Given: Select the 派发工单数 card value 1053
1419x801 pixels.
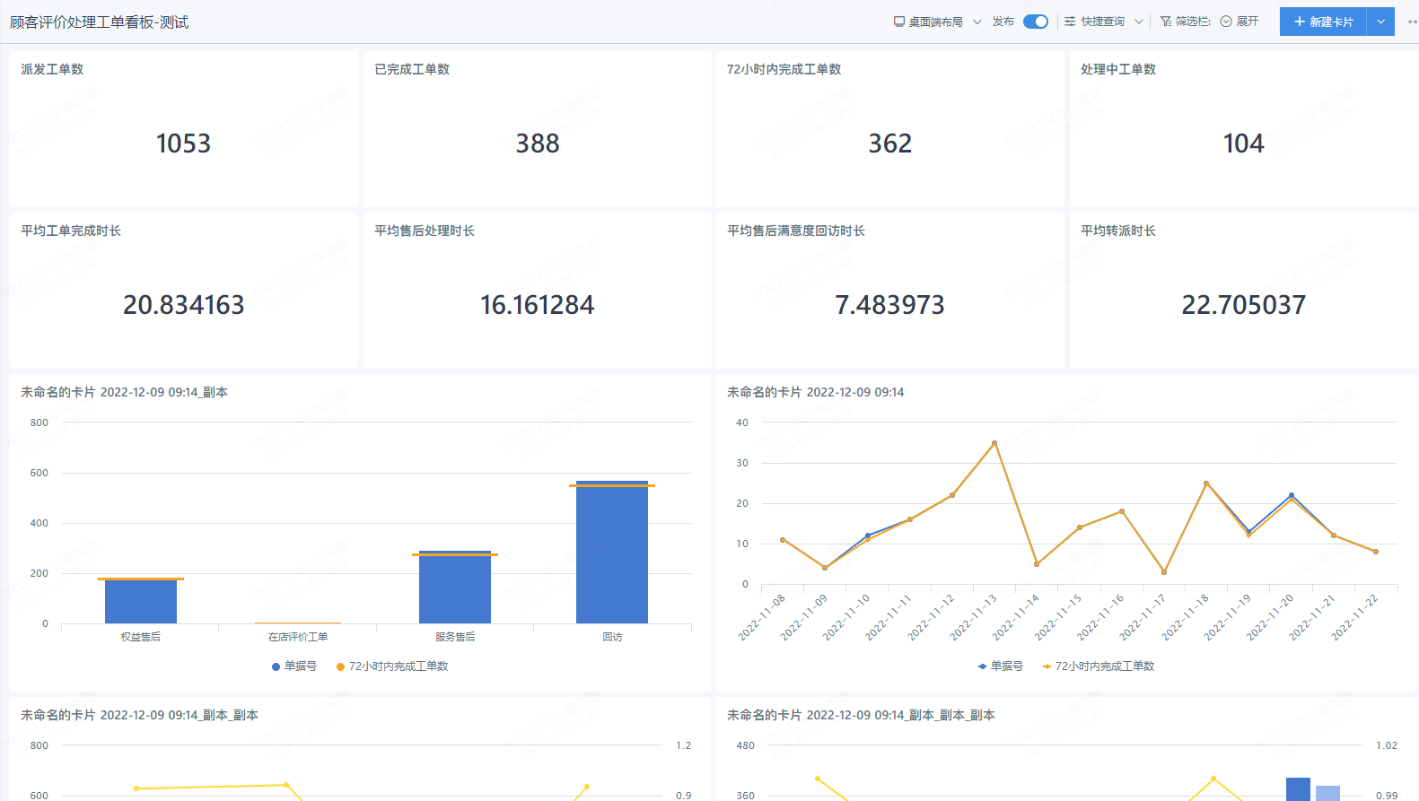Looking at the screenshot, I should point(183,144).
